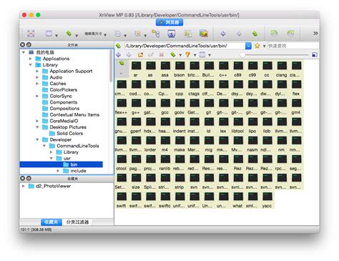
Task: Select the 浏览器 browser tab
Action: click(169, 22)
